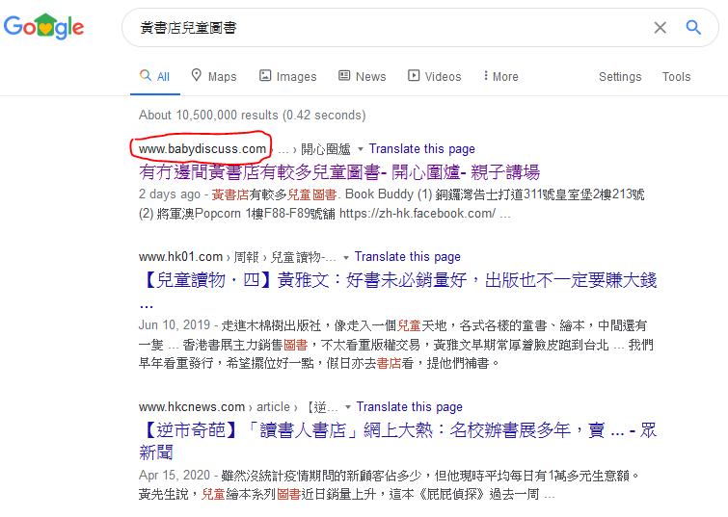This screenshot has width=728, height=517.
Task: Click the About 10,500,000 results text
Action: pyautogui.click(x=252, y=115)
